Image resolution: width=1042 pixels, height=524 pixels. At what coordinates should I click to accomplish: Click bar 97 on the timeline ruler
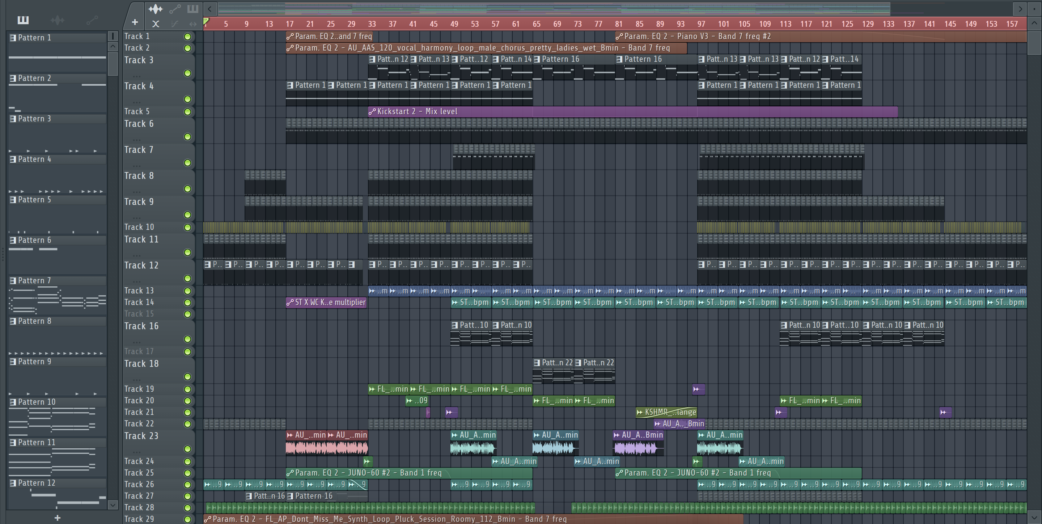pos(701,24)
